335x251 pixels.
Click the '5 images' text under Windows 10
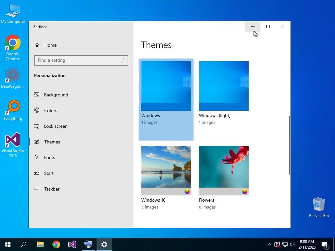pyautogui.click(x=150, y=207)
